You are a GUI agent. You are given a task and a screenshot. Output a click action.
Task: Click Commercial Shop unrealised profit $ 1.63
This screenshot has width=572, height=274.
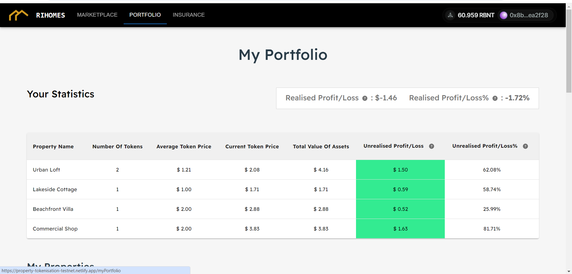(x=400, y=229)
